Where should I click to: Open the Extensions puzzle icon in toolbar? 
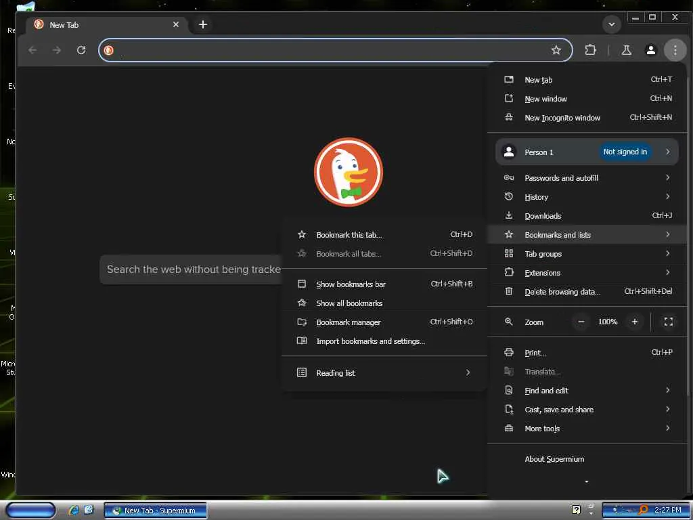click(x=590, y=50)
